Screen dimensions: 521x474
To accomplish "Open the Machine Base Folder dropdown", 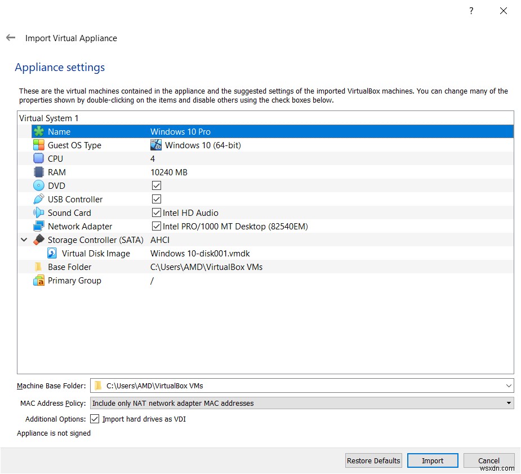I will click(x=509, y=386).
